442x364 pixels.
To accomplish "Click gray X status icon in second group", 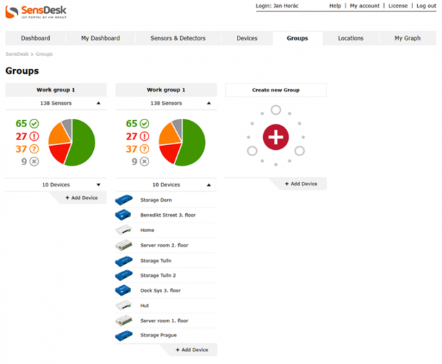I will (x=144, y=162).
